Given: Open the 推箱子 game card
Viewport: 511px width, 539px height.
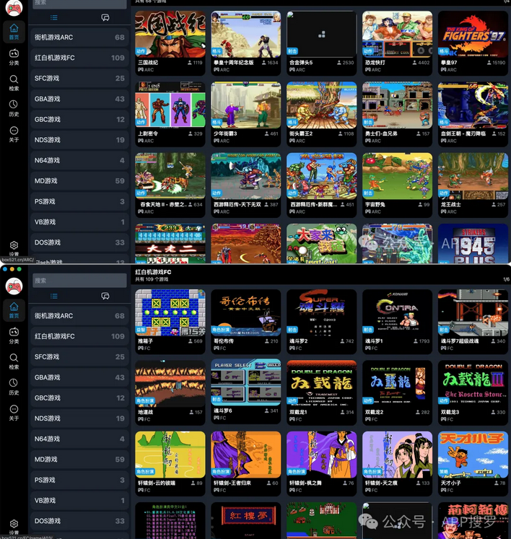Looking at the screenshot, I should 170,321.
